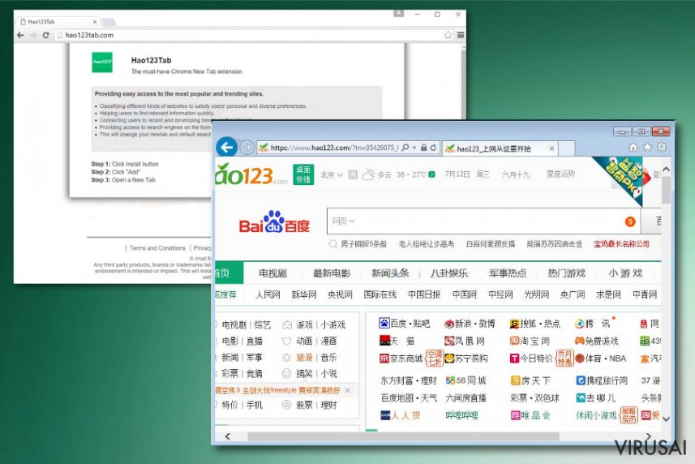
Task: Open the Chrome hamburger menu
Action: tap(461, 35)
